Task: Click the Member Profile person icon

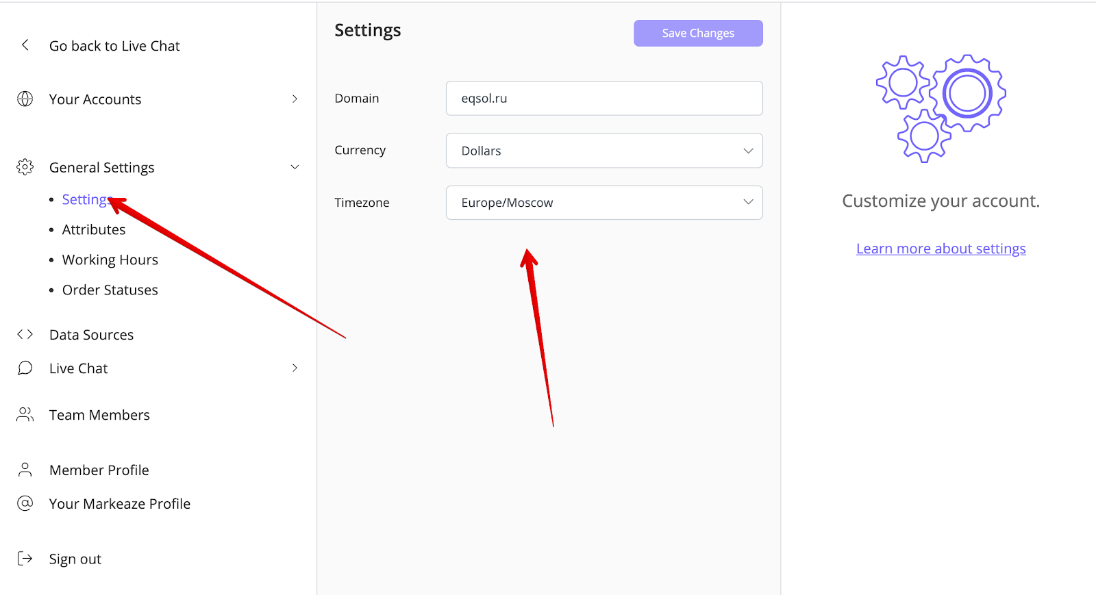Action: 25,470
